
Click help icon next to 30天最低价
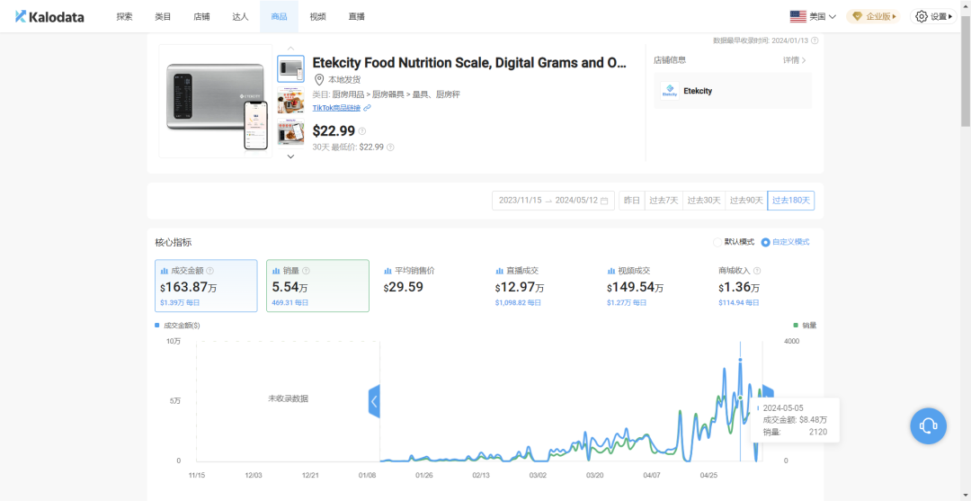click(x=390, y=148)
